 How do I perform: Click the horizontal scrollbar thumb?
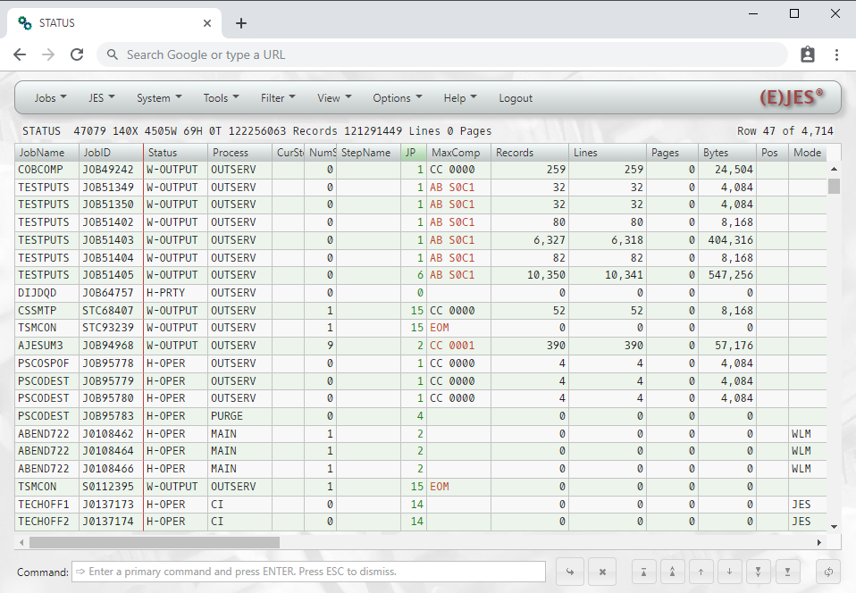pos(154,542)
